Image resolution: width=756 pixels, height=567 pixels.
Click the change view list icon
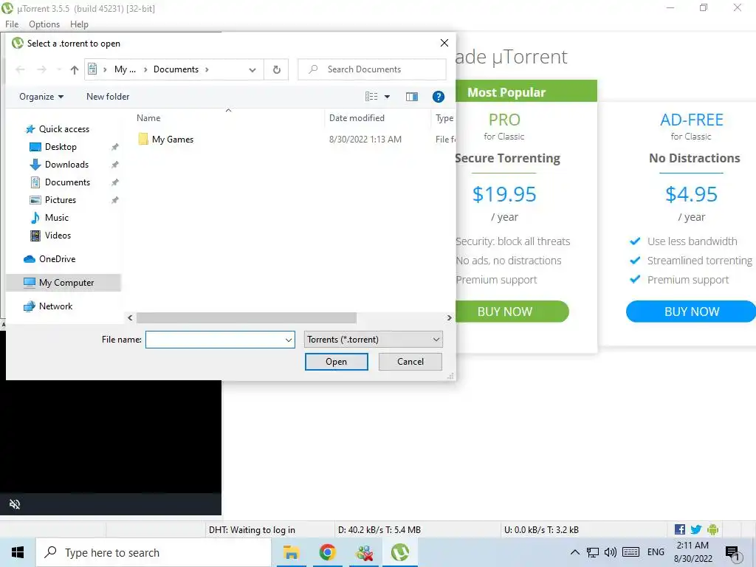point(371,97)
